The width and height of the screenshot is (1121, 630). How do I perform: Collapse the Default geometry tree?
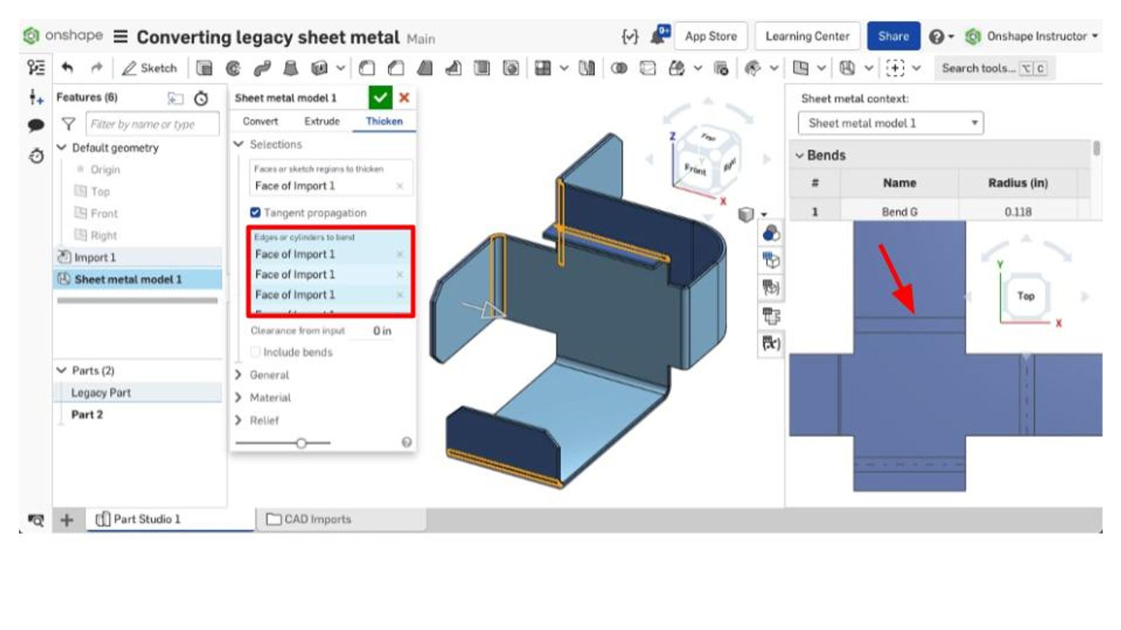[x=62, y=148]
